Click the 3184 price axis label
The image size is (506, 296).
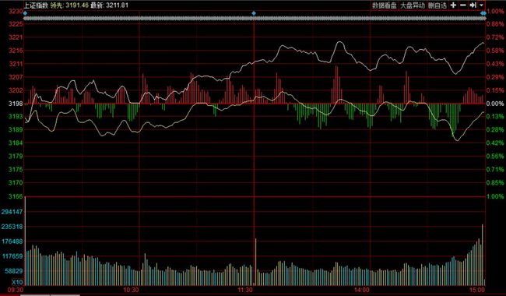click(x=16, y=143)
